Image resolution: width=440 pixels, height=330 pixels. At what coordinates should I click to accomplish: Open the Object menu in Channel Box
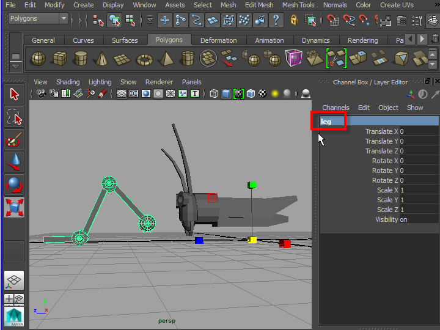click(389, 108)
